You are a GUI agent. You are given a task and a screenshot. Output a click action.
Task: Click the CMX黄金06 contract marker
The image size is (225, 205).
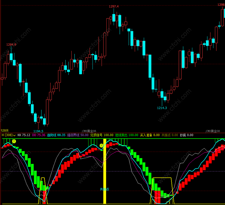point(89,131)
